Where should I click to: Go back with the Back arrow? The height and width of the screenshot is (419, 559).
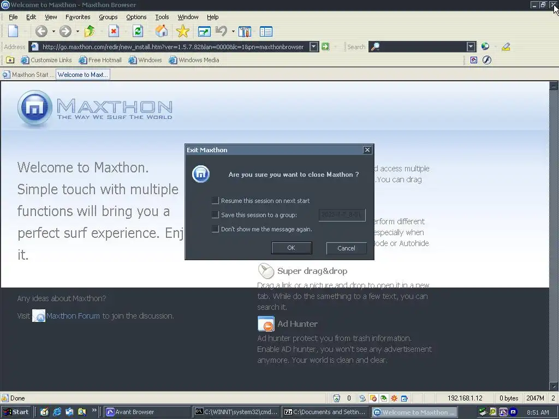point(41,31)
